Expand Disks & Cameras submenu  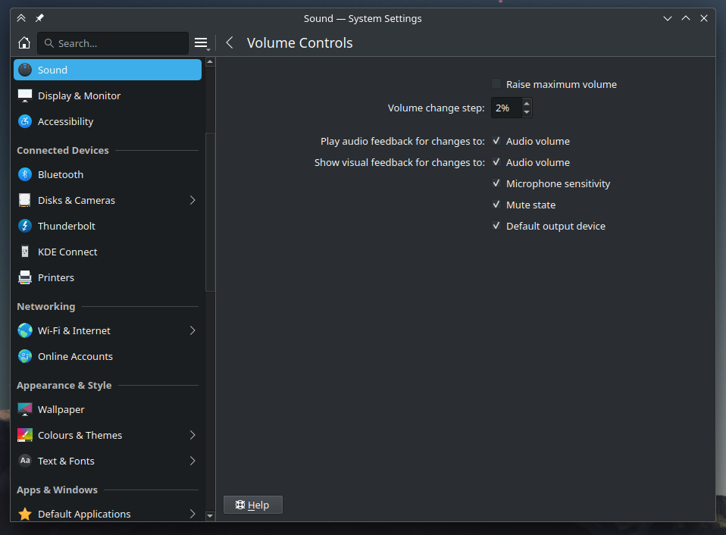click(192, 200)
